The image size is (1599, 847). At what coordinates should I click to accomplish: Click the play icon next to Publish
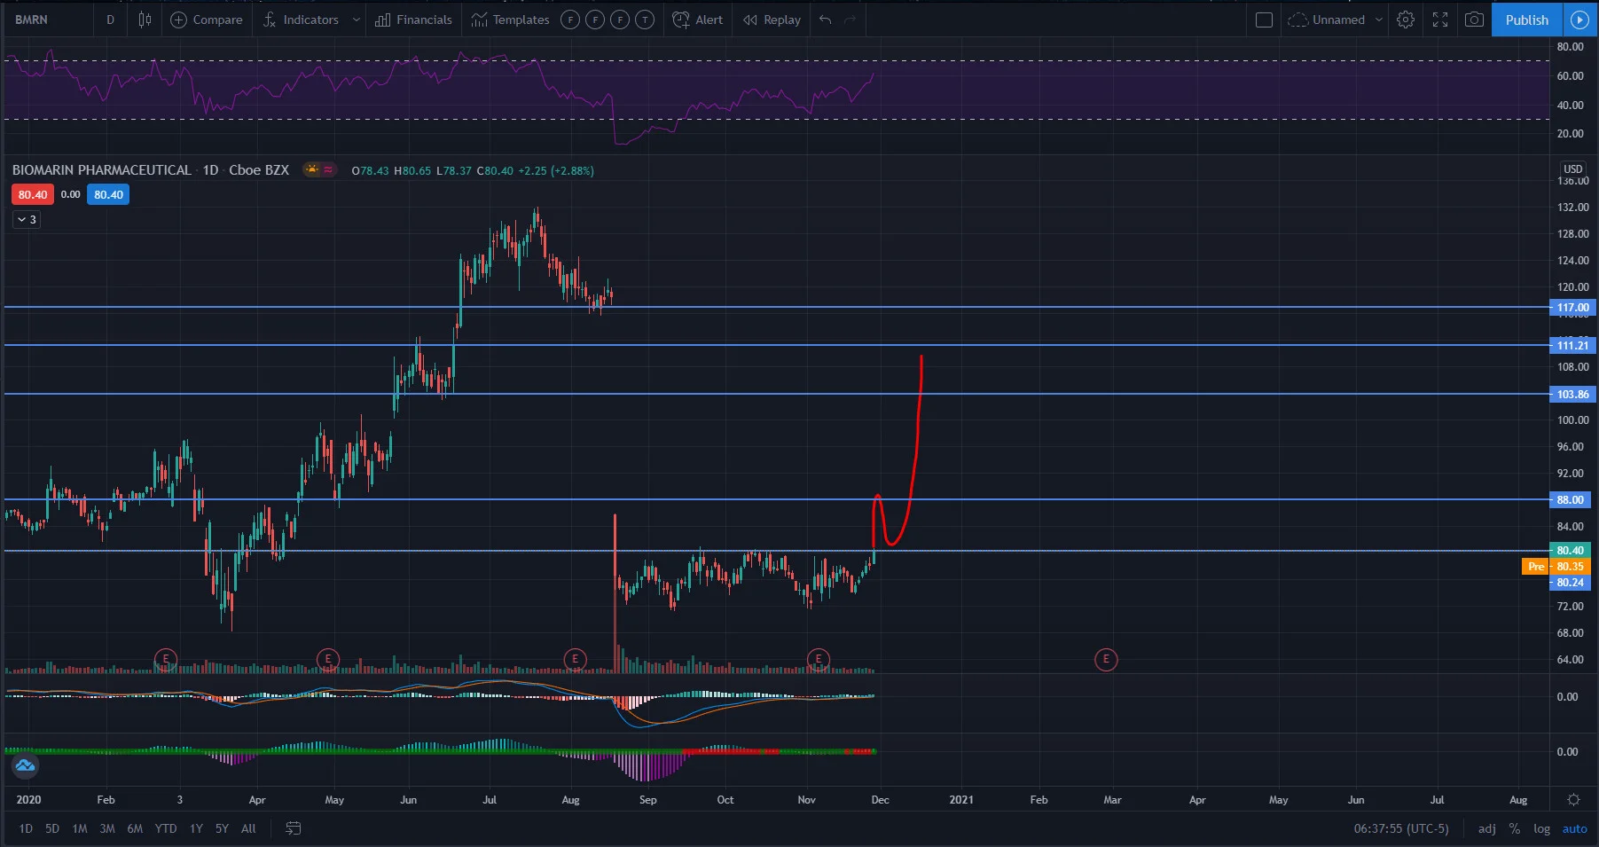[x=1579, y=20]
